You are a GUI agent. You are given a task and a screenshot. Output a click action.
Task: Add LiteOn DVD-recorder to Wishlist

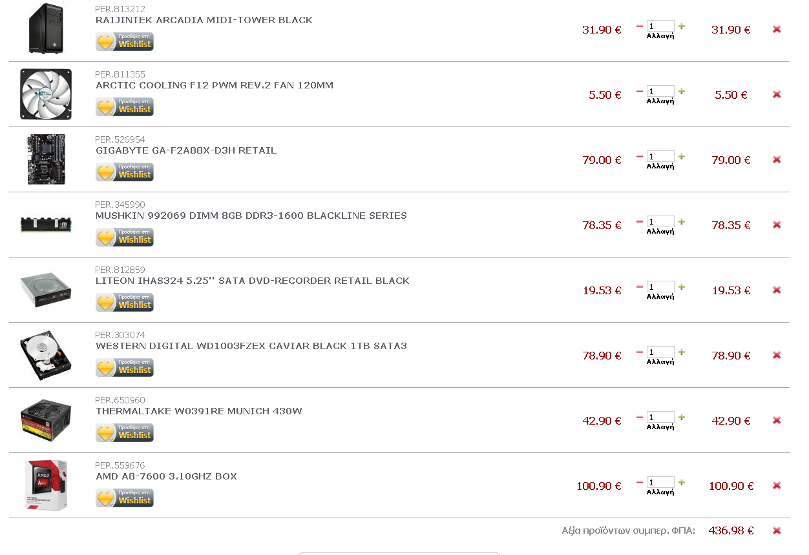[x=125, y=302]
